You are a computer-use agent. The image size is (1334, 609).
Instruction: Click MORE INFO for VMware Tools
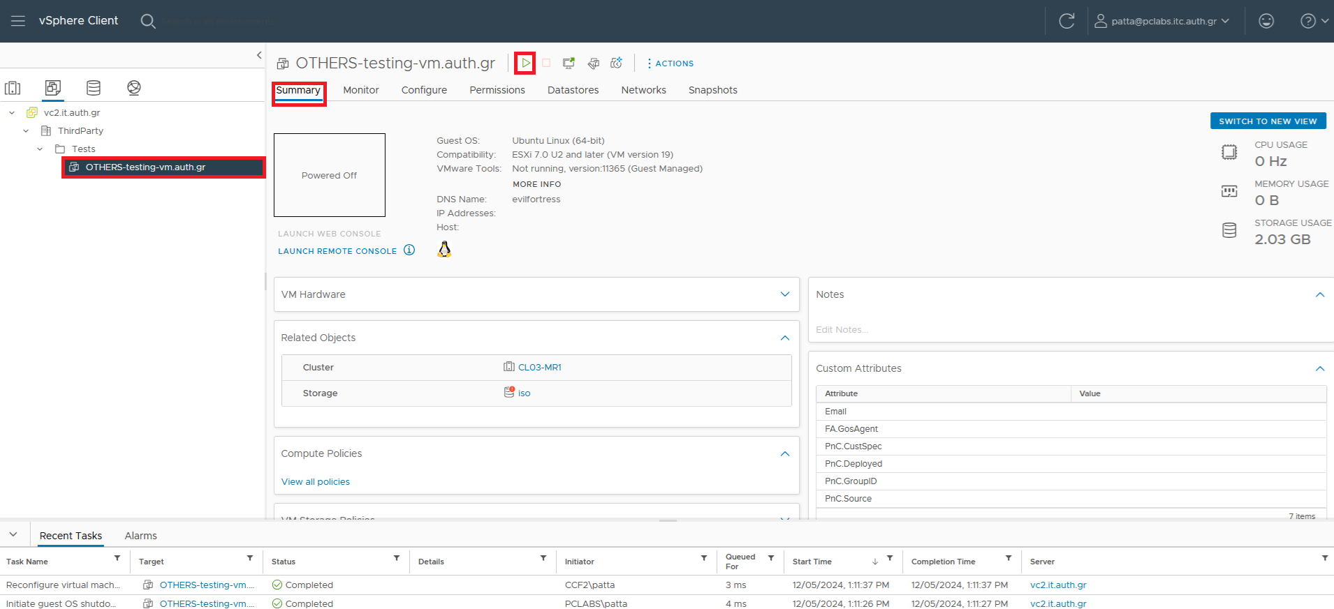537,184
